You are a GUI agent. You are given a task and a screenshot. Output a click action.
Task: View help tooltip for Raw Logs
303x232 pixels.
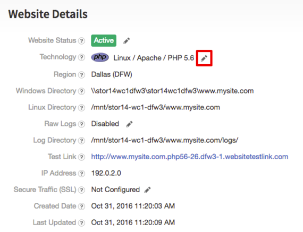click(81, 124)
